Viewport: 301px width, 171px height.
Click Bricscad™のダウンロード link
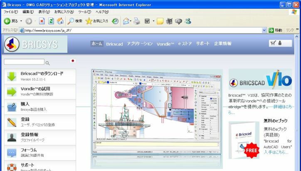pyautogui.click(x=42, y=73)
